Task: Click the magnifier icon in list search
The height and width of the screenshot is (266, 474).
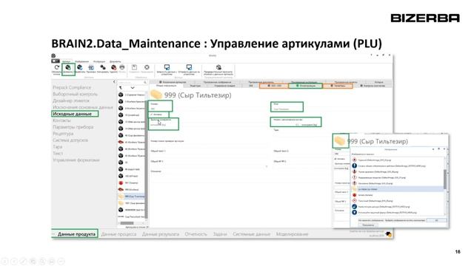Action: [x=145, y=82]
